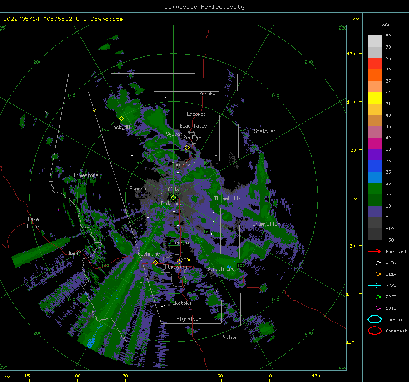Click the Airdrie city label
This screenshot has height=382, width=409.
(x=179, y=243)
